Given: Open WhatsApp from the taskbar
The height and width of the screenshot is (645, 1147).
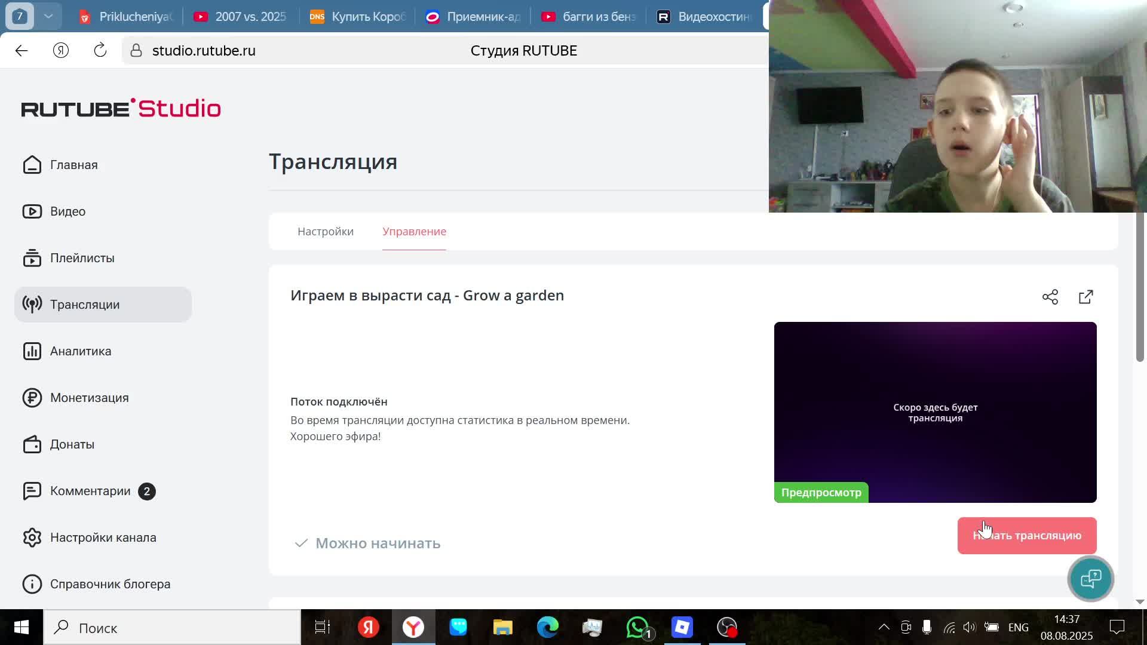Looking at the screenshot, I should [x=637, y=628].
